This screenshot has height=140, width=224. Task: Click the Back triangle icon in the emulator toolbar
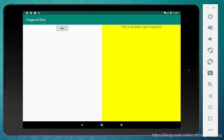coord(210,96)
